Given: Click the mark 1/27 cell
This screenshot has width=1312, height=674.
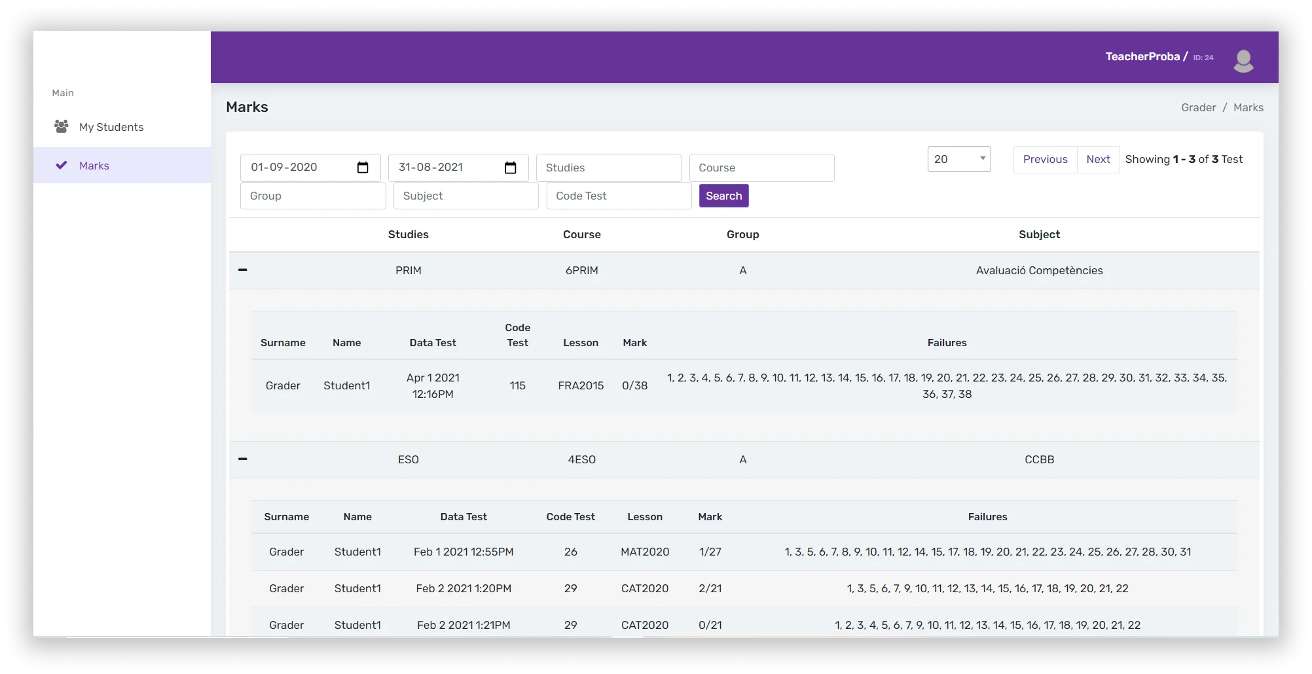Looking at the screenshot, I should coord(710,552).
